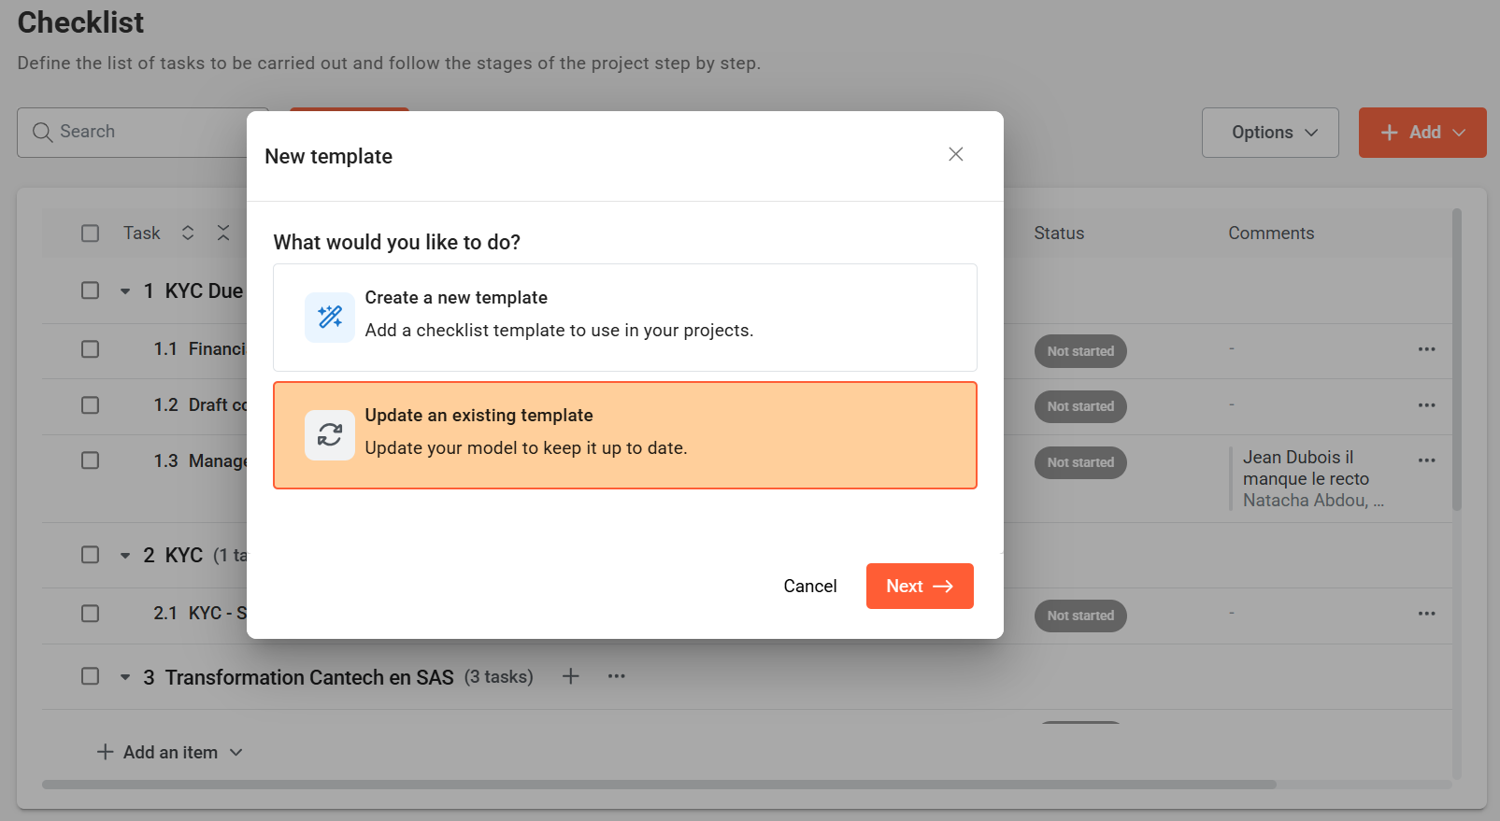
Task: Open more options for task 2.1 row
Action: click(1426, 614)
